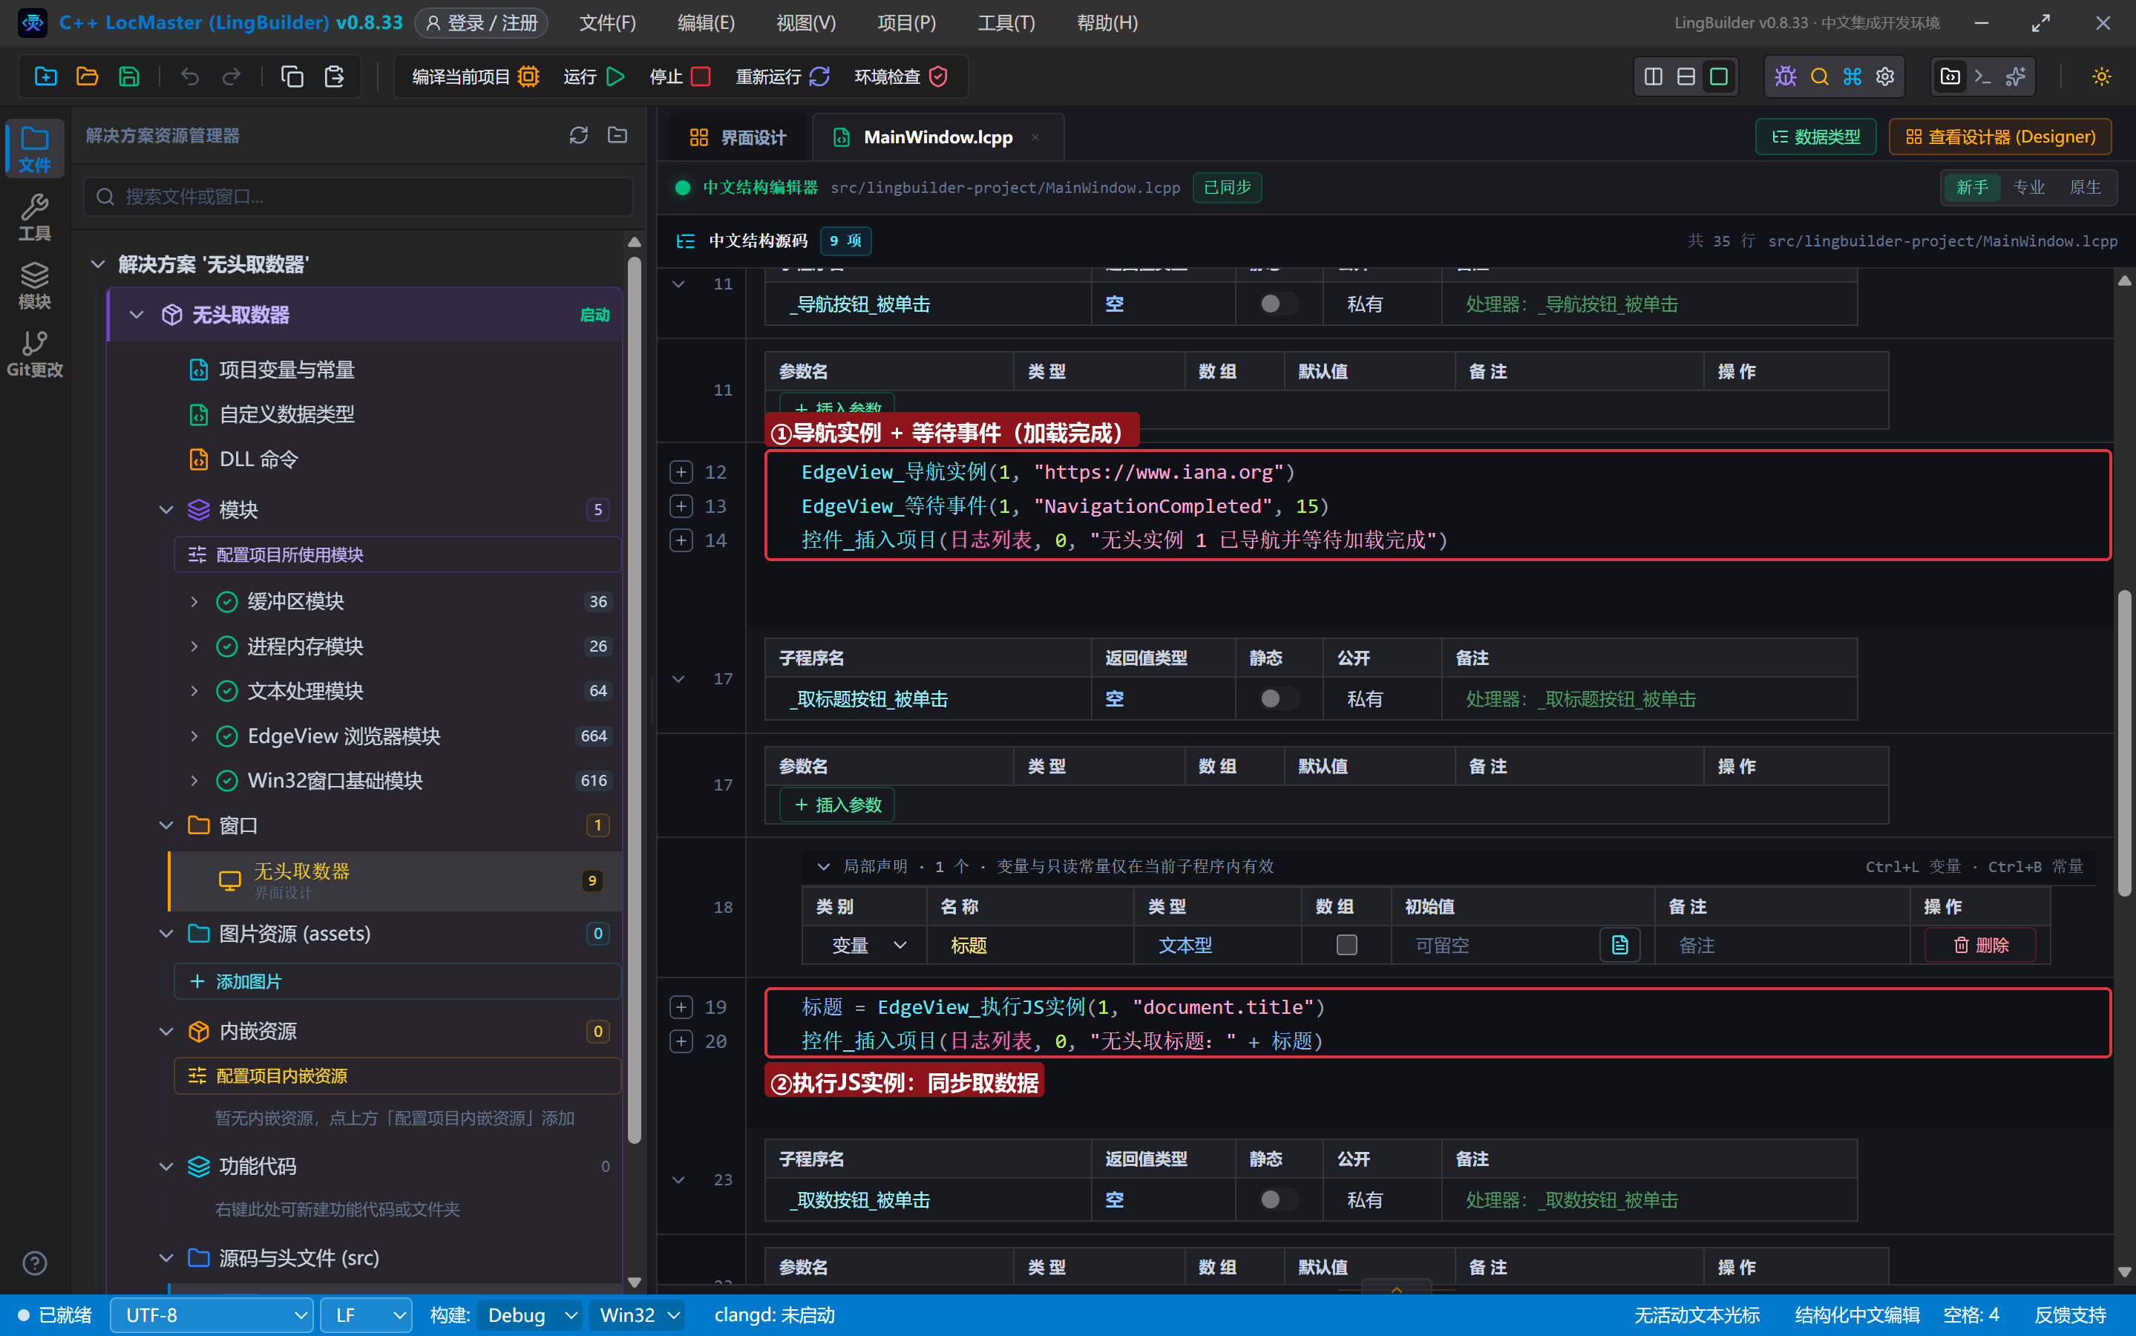Refresh the solution explorer
The width and height of the screenshot is (2136, 1336).
579,135
